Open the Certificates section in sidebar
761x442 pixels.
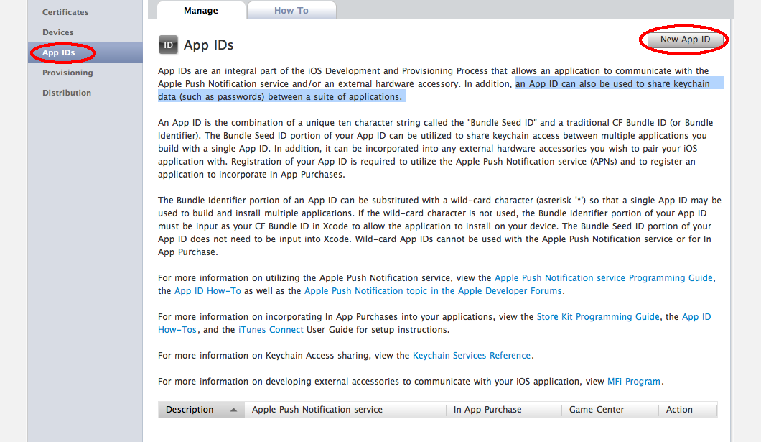coord(65,12)
